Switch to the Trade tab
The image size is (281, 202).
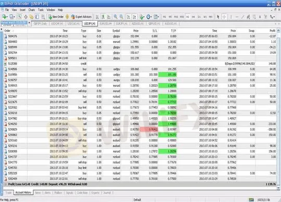click(x=8, y=193)
